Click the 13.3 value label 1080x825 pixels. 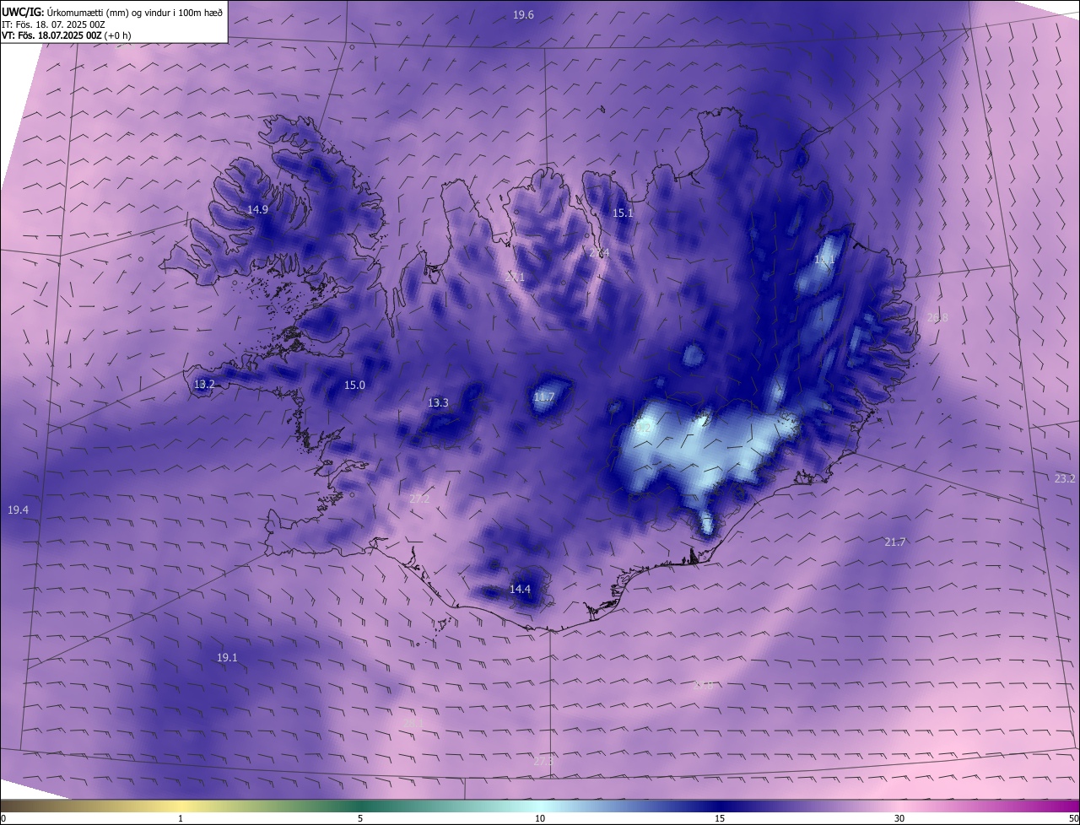click(x=438, y=403)
